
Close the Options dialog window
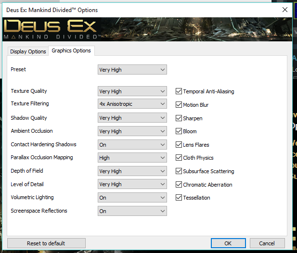click(284, 10)
